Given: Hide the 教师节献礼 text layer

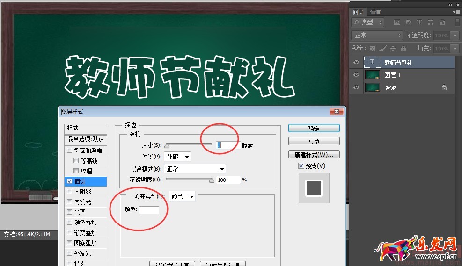Looking at the screenshot, I should pos(356,62).
